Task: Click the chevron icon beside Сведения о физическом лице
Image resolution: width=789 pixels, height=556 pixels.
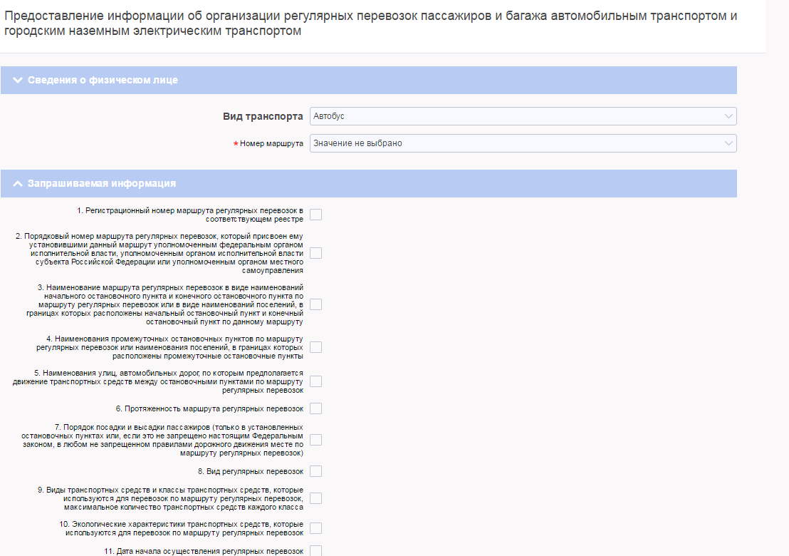Action: pyautogui.click(x=18, y=80)
